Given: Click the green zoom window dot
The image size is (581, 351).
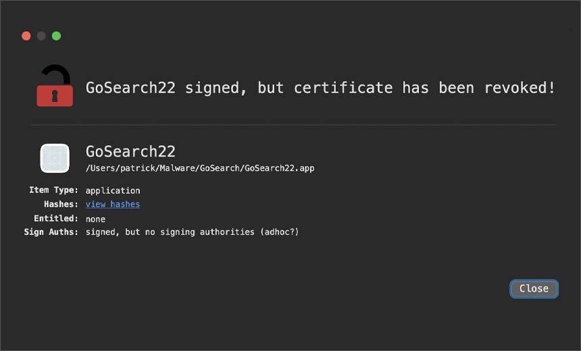Looking at the screenshot, I should coord(56,36).
